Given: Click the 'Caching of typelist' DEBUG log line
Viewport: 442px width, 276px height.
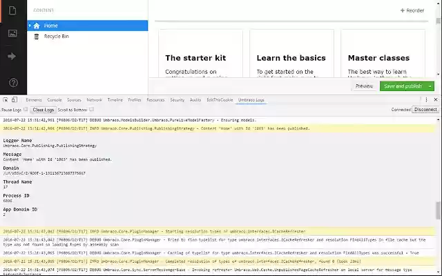Looking at the screenshot, I should [x=218, y=253].
